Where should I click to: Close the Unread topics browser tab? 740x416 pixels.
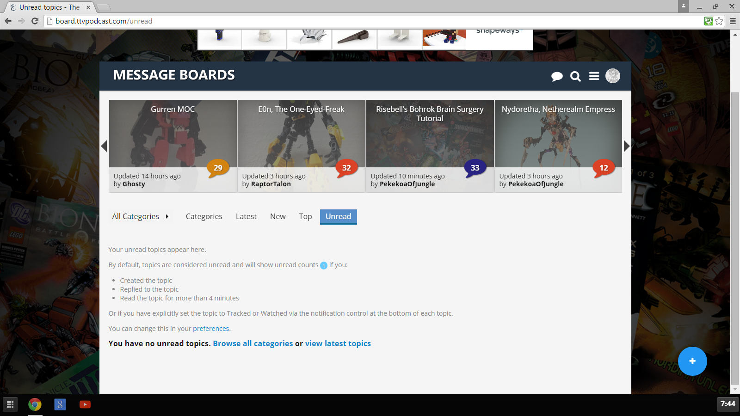coord(88,7)
